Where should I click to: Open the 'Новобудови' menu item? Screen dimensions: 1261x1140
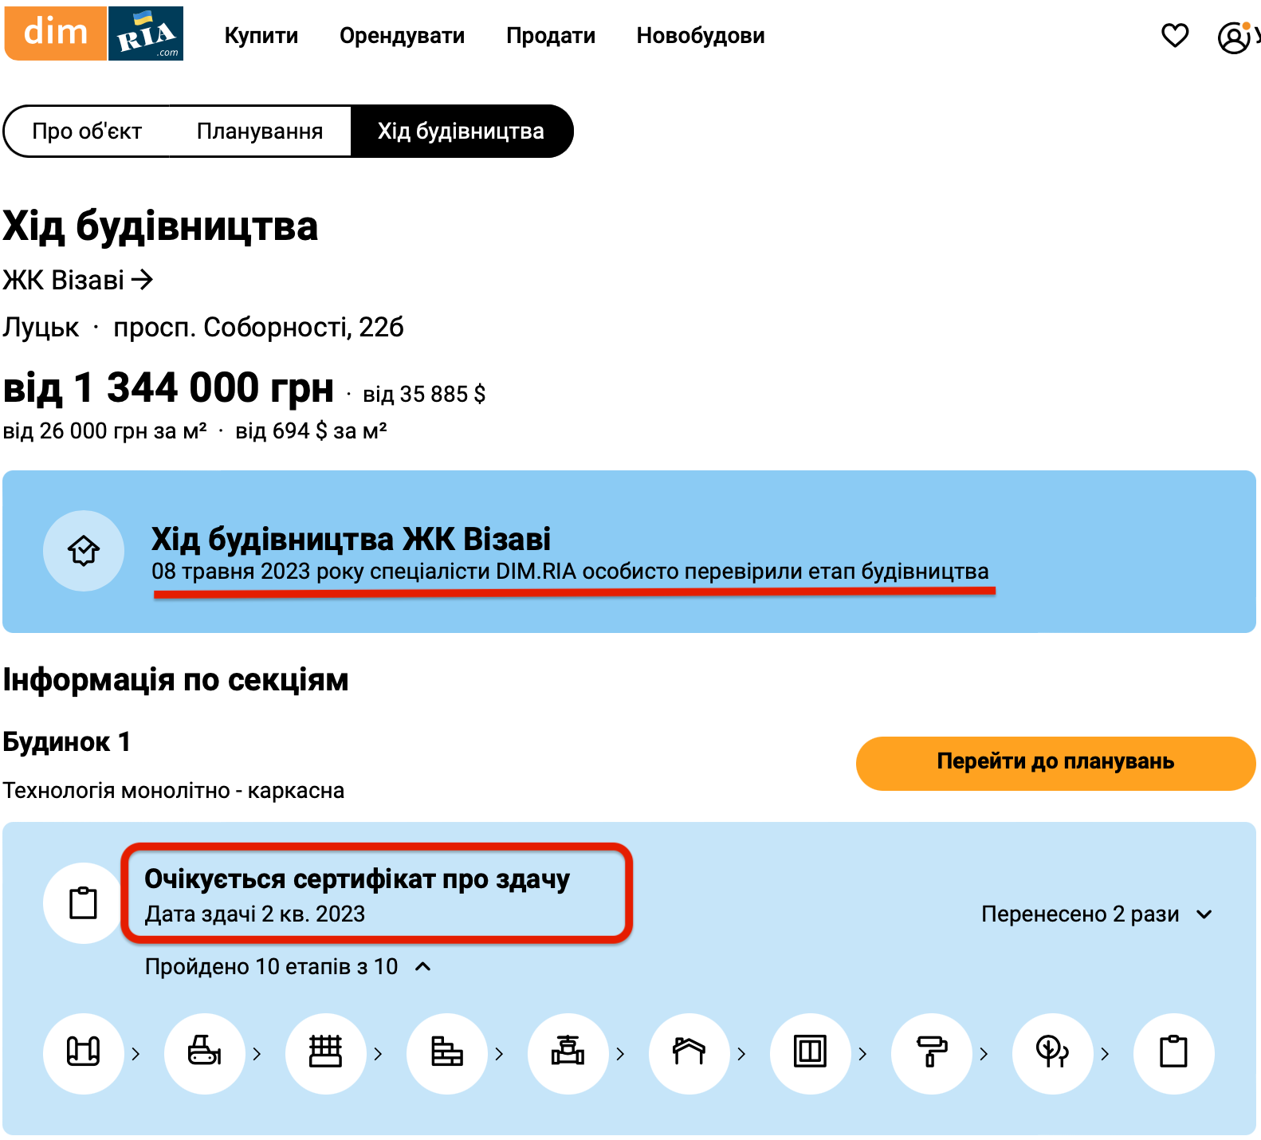coord(700,36)
